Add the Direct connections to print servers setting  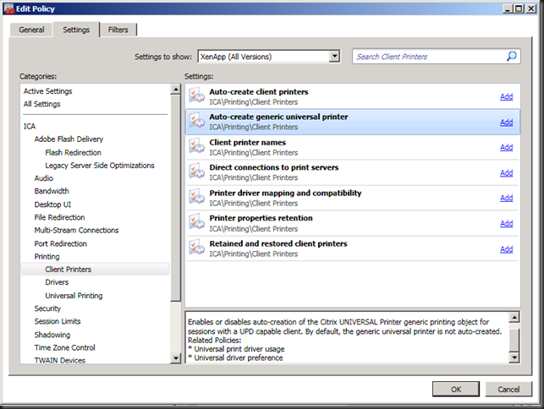[x=506, y=173]
